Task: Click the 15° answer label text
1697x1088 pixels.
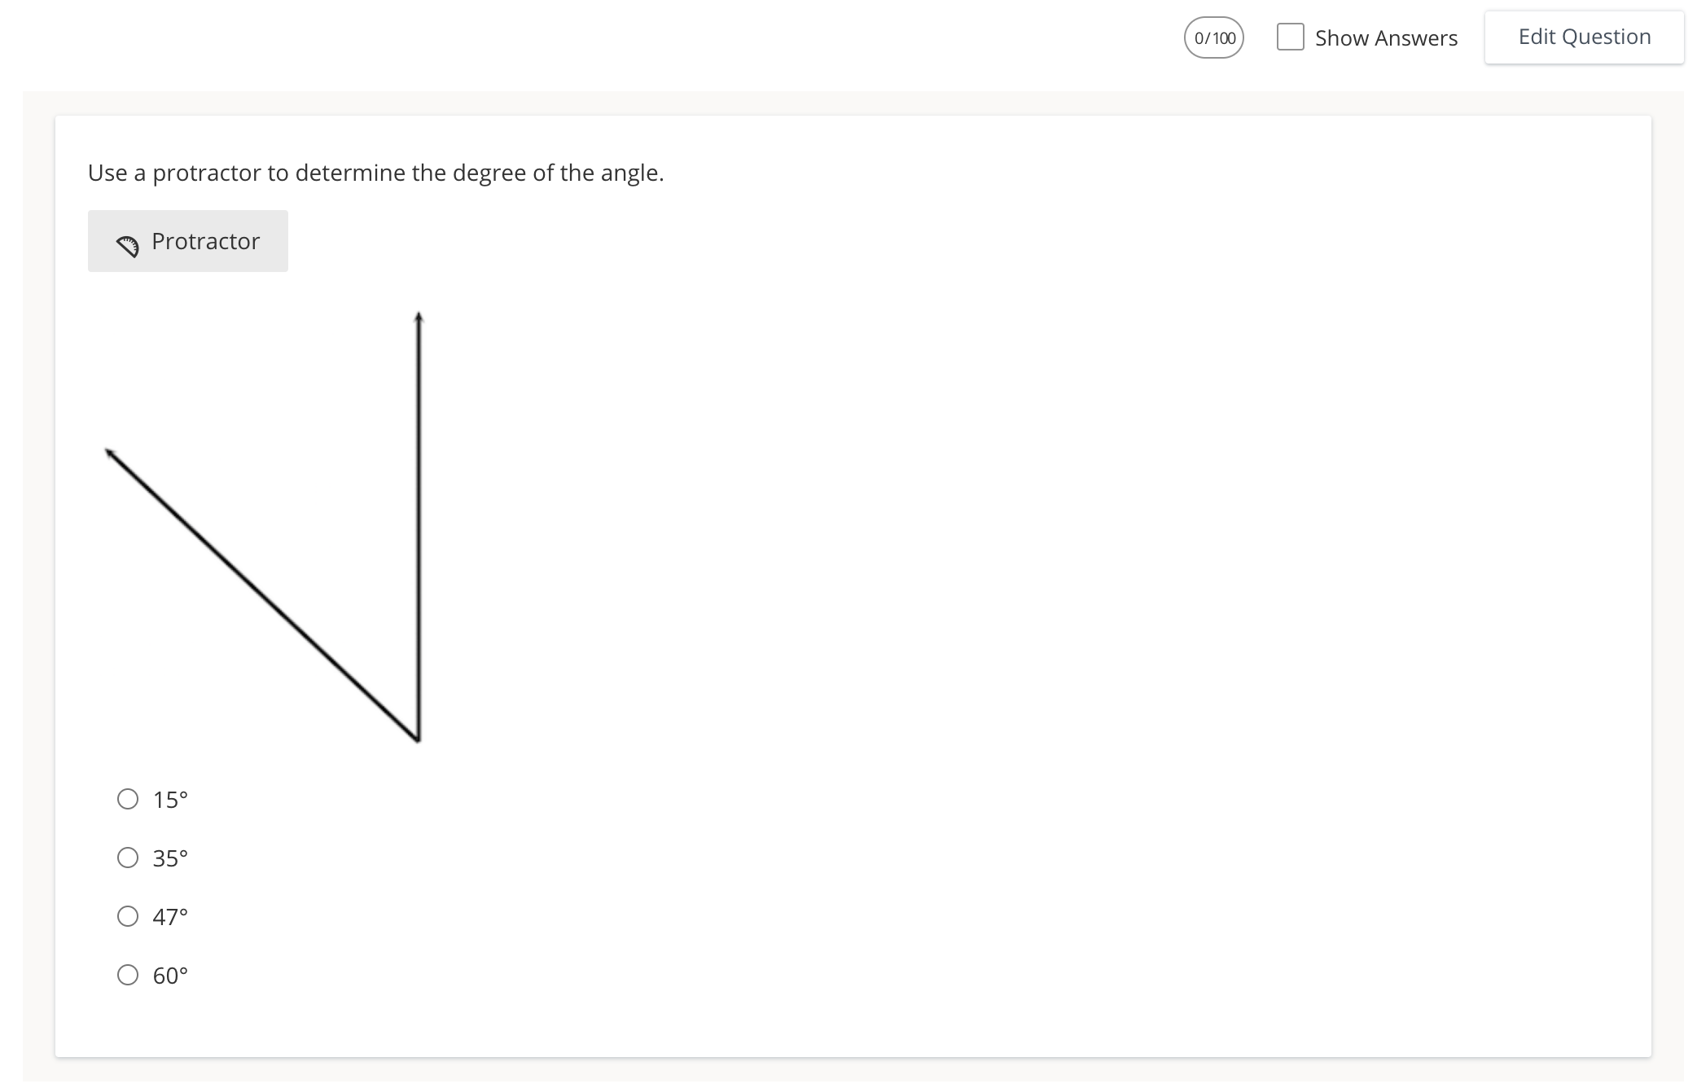Action: point(170,800)
